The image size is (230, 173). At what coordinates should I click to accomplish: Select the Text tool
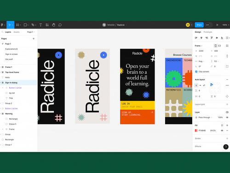[40, 25]
